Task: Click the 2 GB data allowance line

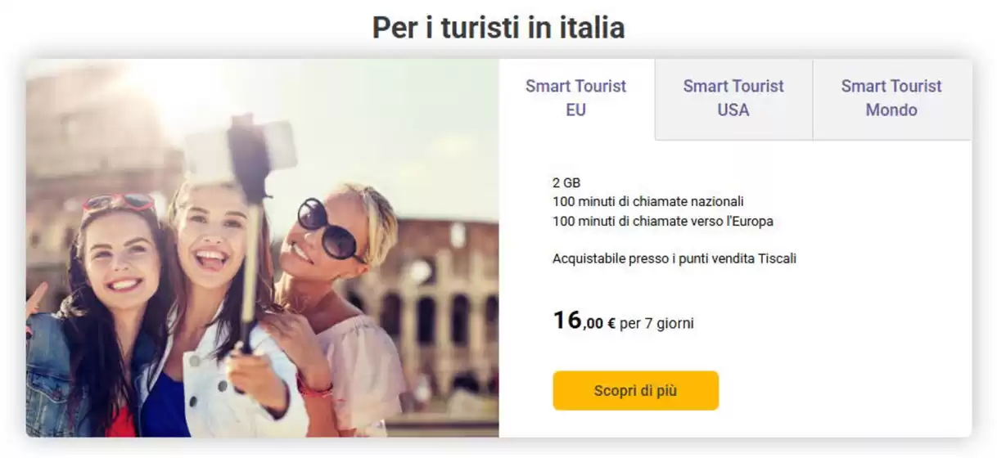Action: [566, 182]
